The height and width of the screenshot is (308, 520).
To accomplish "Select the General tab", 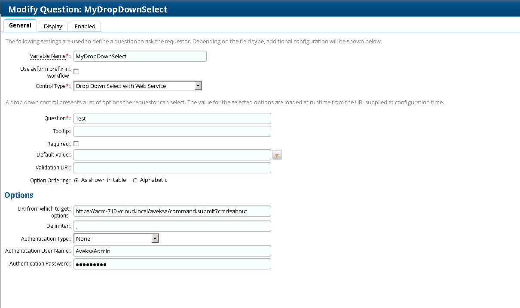I will tap(20, 25).
